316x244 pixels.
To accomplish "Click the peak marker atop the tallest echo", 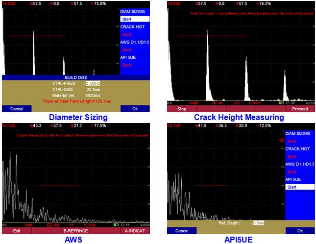I will click(x=207, y=31).
